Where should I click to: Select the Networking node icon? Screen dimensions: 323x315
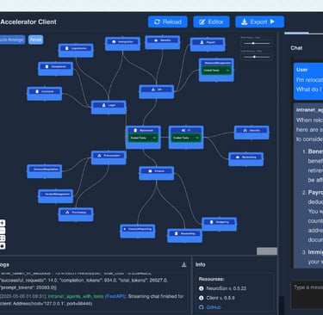tap(238, 157)
